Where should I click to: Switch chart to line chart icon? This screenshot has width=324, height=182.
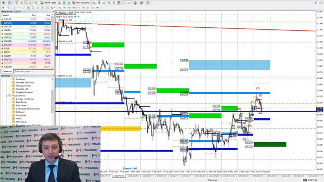point(103,3)
